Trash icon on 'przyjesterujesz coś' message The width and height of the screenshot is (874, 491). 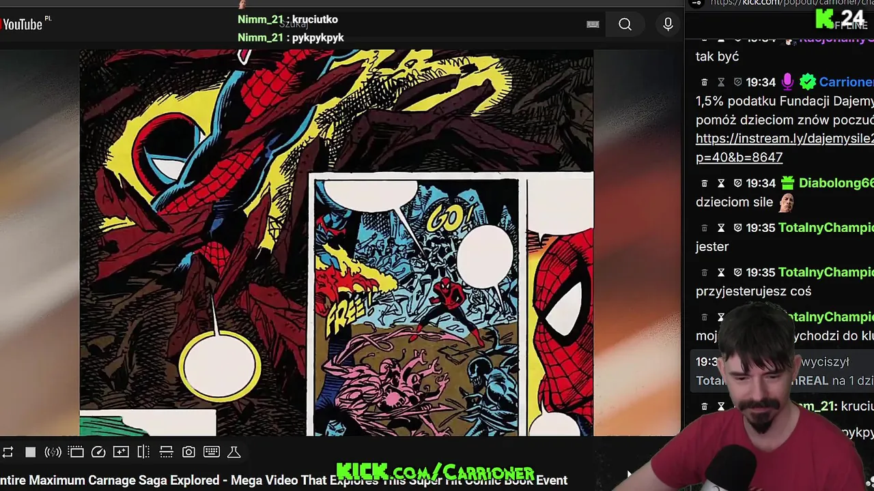tap(704, 273)
